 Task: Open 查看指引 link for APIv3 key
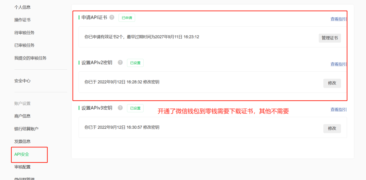(339, 109)
